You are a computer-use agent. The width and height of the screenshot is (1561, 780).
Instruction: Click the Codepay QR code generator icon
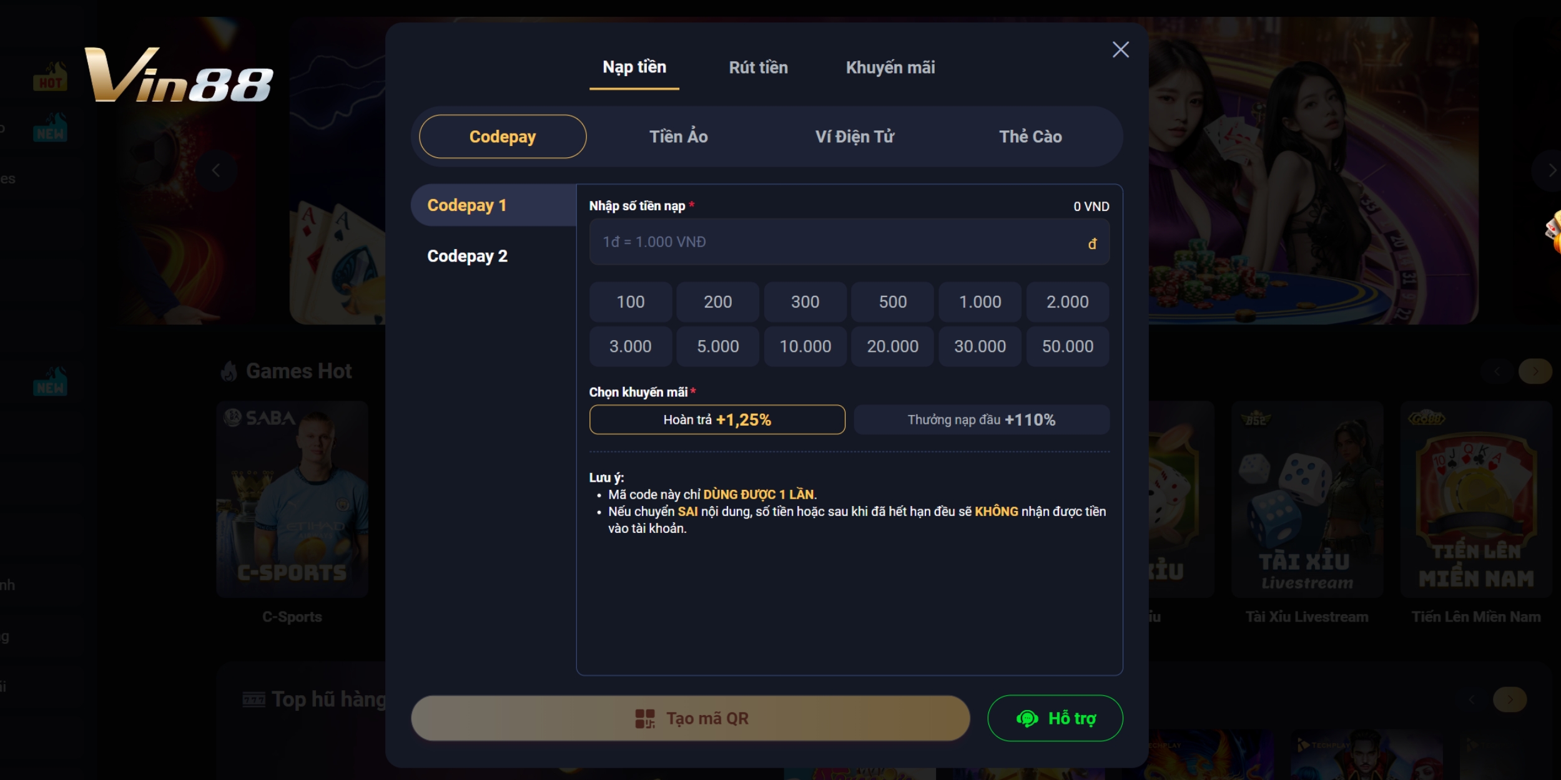coord(643,718)
